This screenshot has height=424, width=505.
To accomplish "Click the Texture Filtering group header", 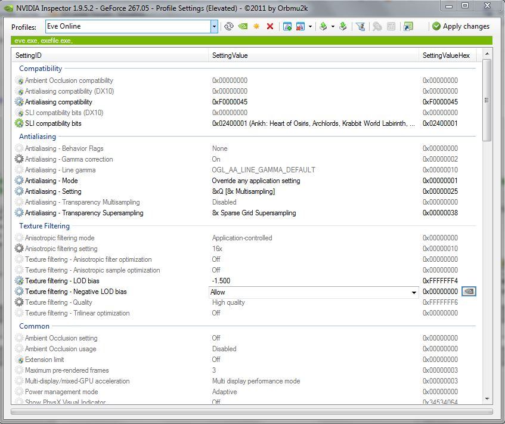I will [x=45, y=226].
